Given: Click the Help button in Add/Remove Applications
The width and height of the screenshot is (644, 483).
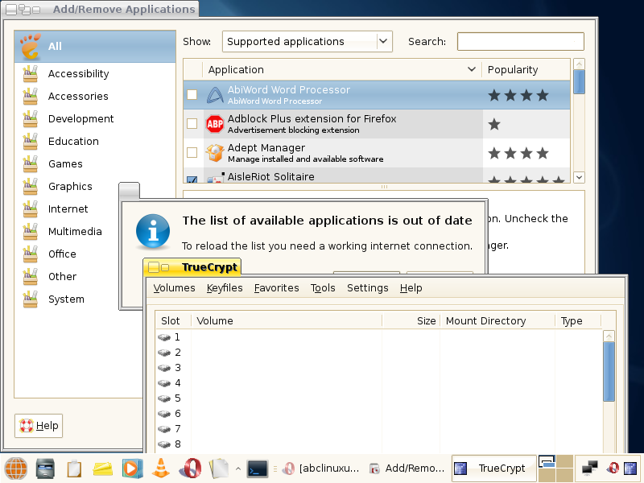Looking at the screenshot, I should click(x=39, y=426).
